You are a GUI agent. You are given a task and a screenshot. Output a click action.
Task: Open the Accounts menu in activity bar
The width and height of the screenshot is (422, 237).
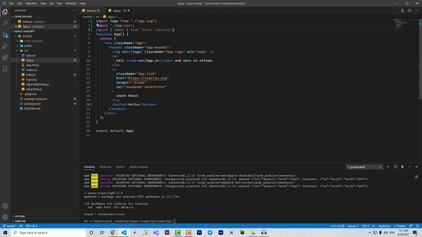coord(5,206)
